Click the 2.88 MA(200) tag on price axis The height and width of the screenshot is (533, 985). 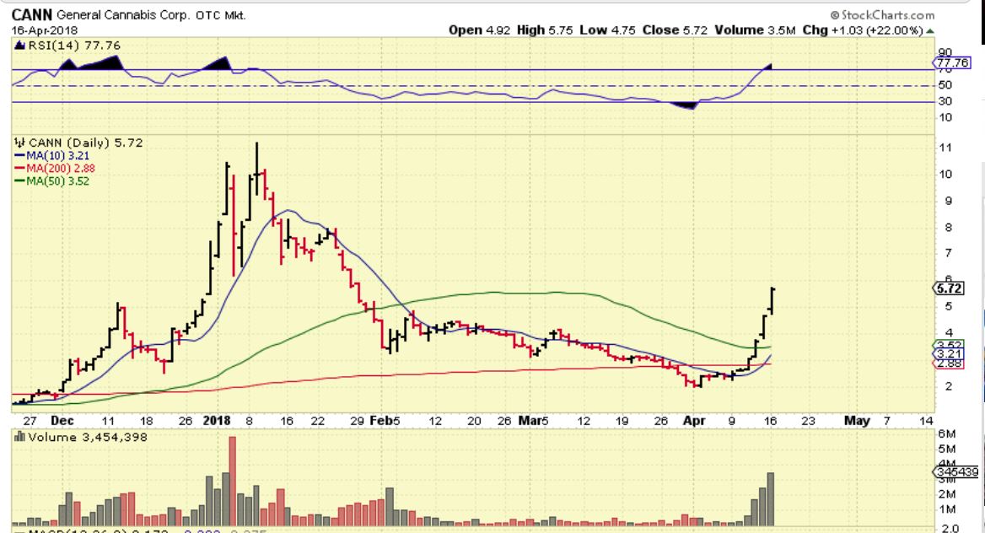pos(949,363)
